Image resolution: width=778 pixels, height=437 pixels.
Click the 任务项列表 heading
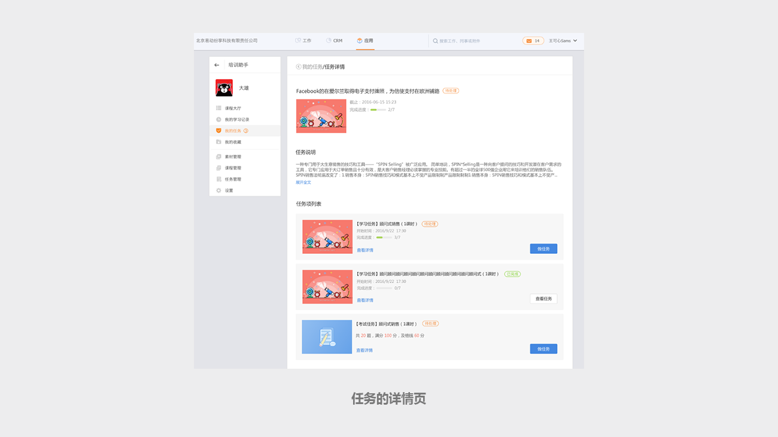click(309, 204)
